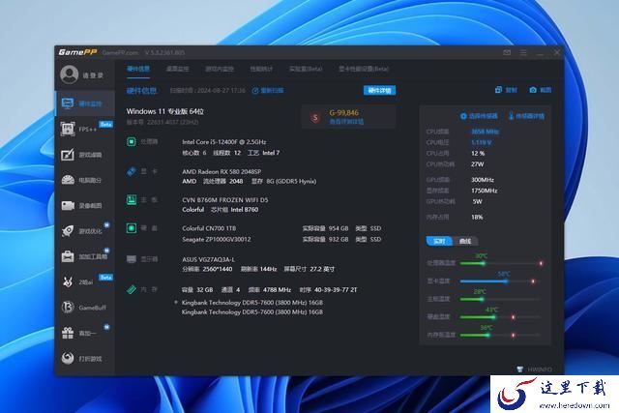
Task: Open the hamburger menu in title bar
Action: 523,52
